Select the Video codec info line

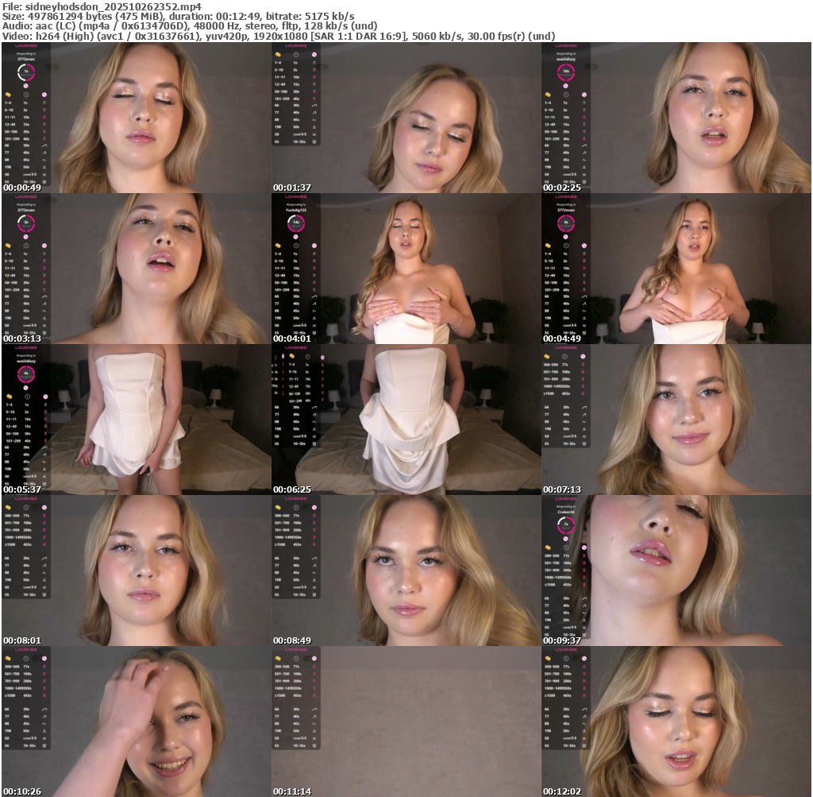pos(279,37)
